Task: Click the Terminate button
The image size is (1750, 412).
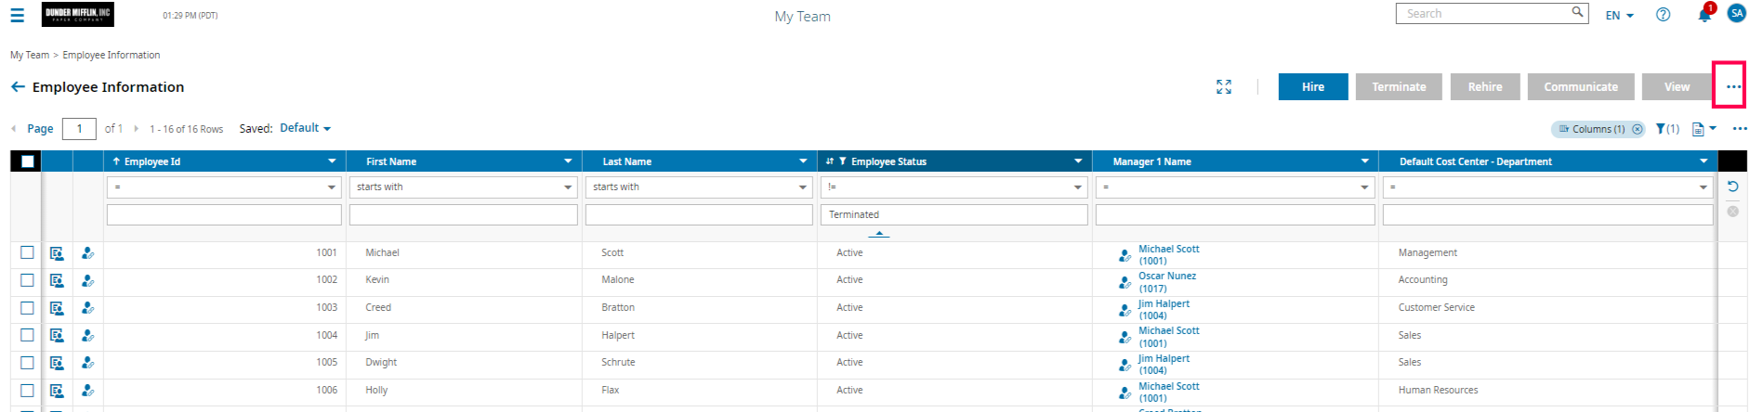Action: coord(1399,86)
